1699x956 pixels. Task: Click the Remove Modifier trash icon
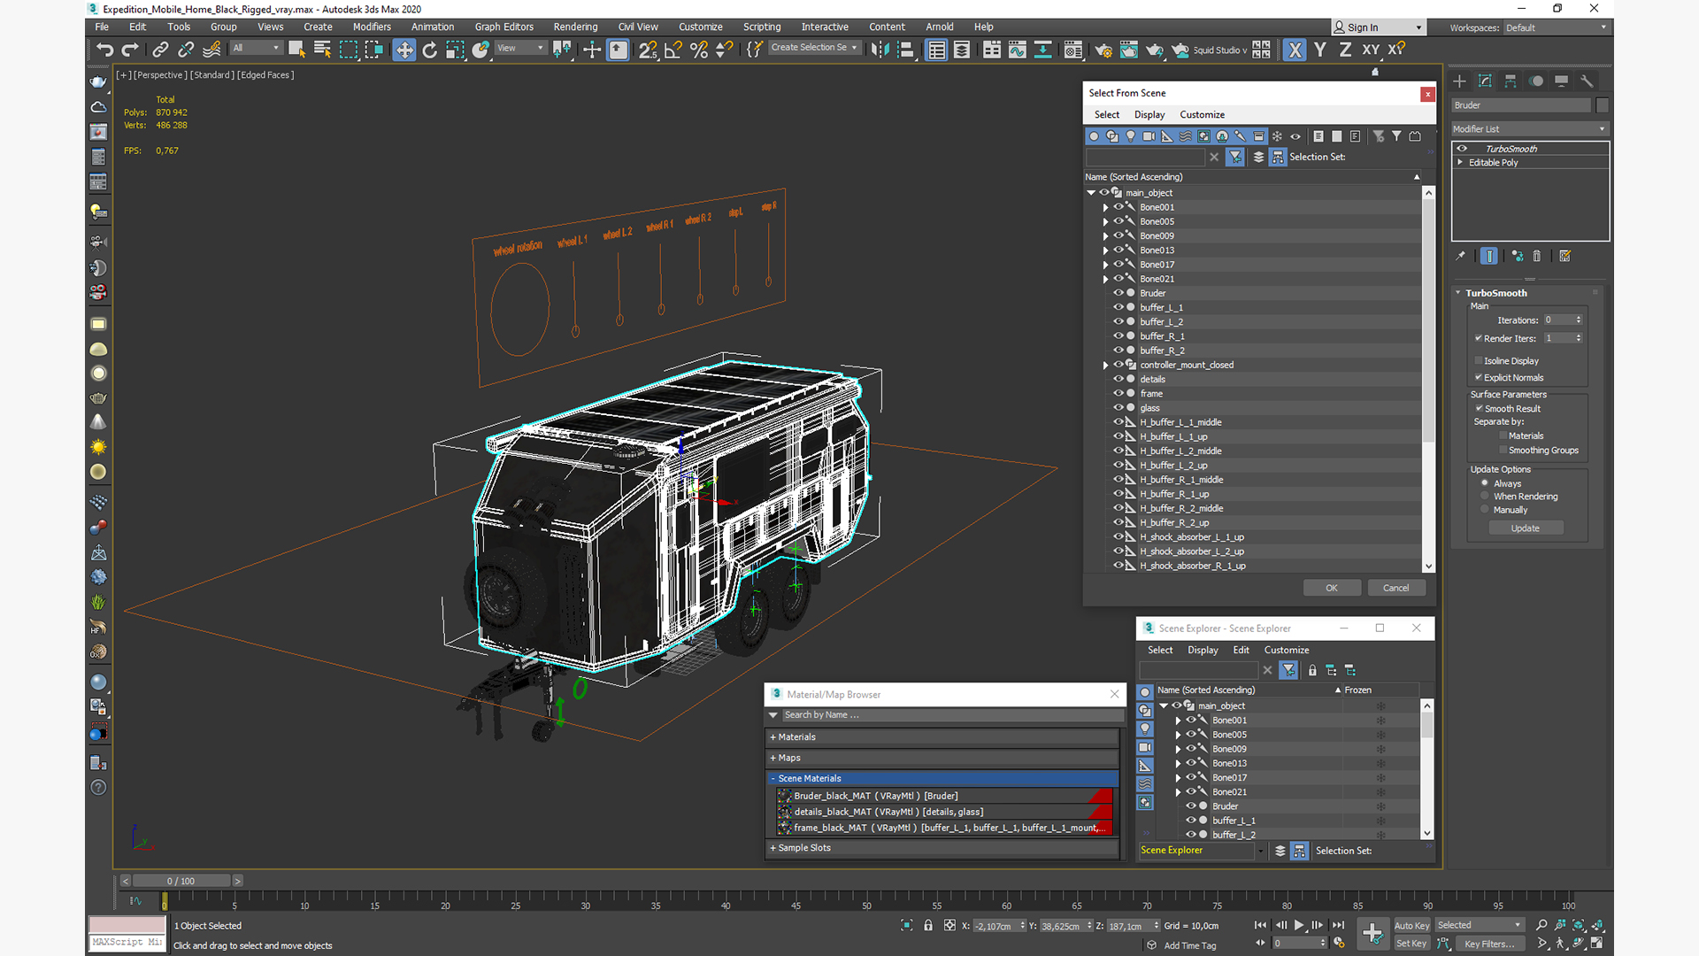click(1537, 256)
